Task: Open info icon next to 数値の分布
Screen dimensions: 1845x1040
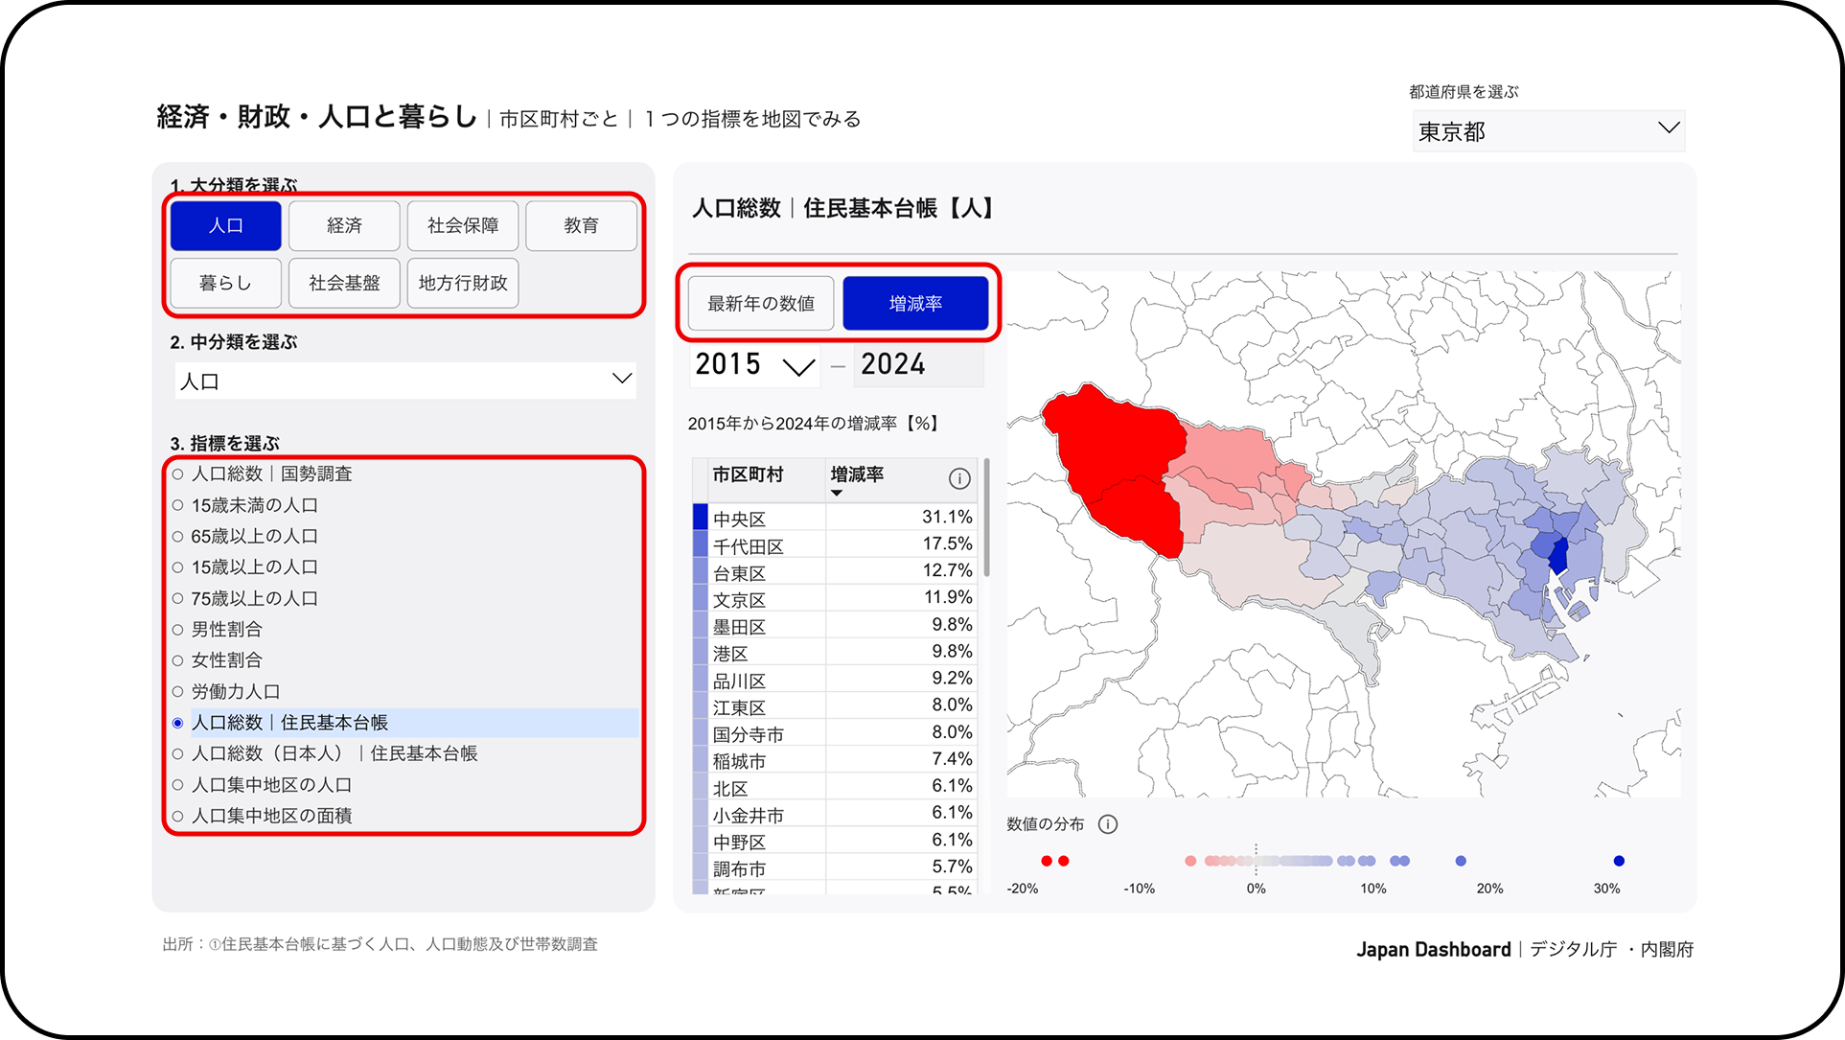Action: pyautogui.click(x=1108, y=824)
